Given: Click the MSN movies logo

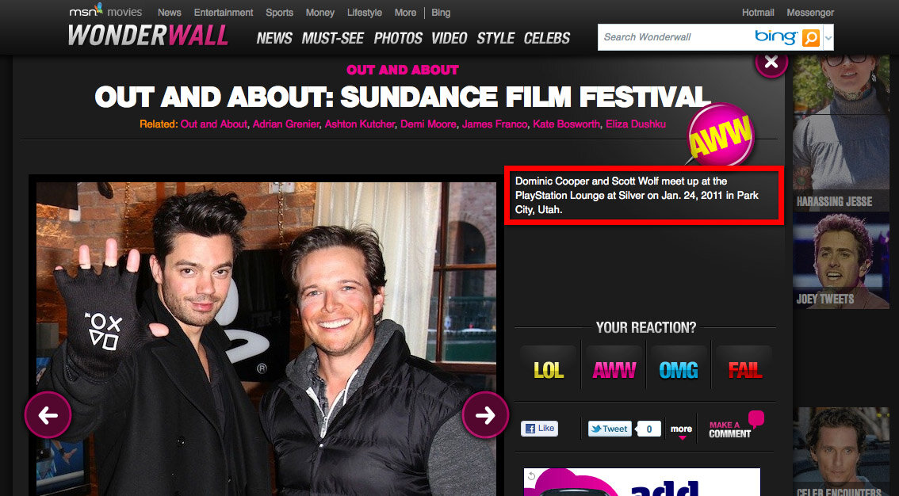Looking at the screenshot, I should pyautogui.click(x=105, y=11).
